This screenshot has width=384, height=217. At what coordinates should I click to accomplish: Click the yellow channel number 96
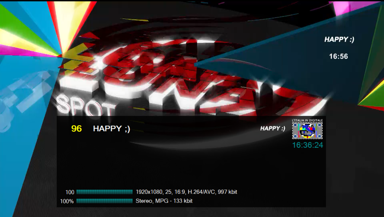(x=77, y=129)
